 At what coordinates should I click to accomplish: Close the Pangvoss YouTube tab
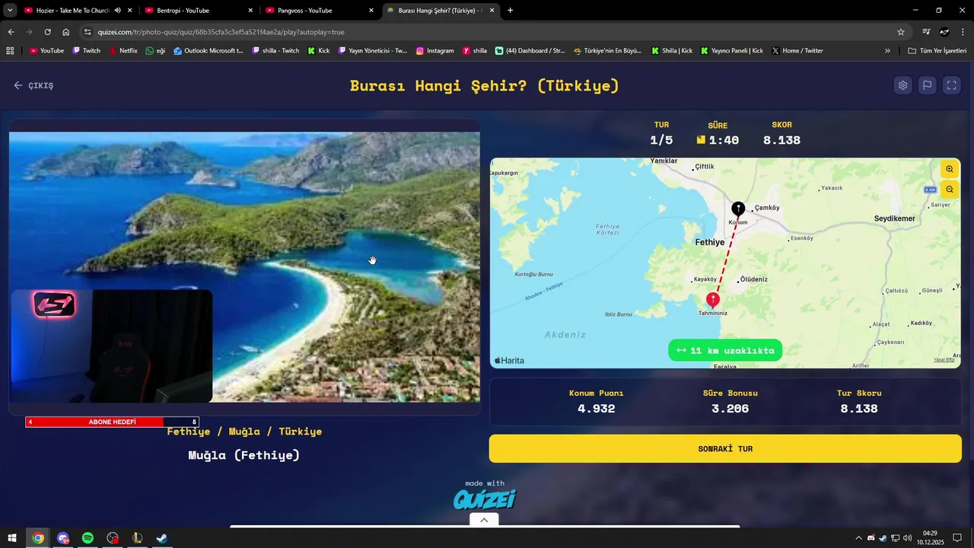point(371,11)
